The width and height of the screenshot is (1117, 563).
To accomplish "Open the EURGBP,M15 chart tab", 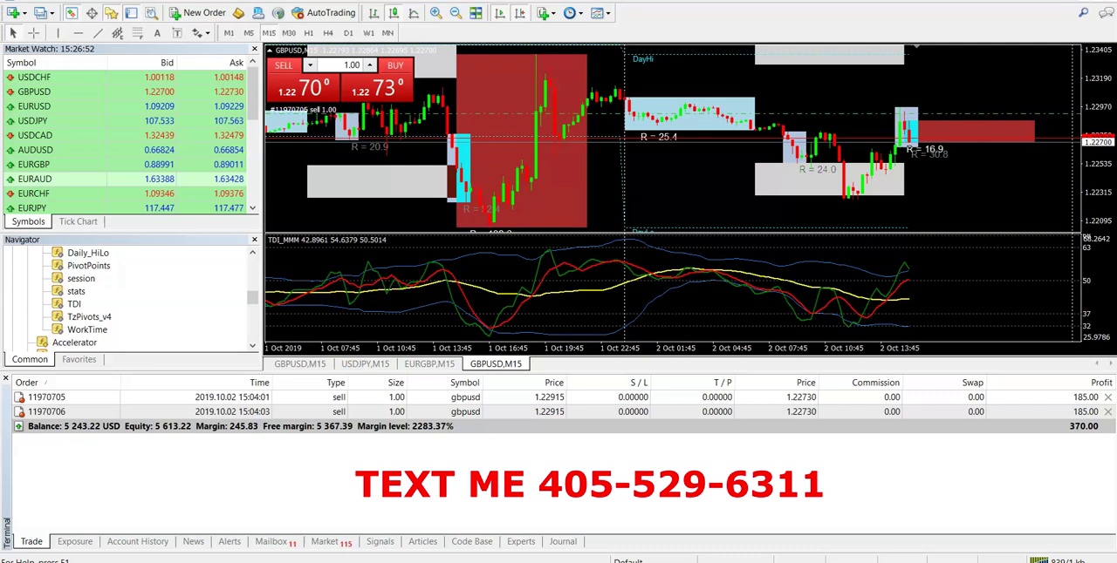I will [429, 364].
